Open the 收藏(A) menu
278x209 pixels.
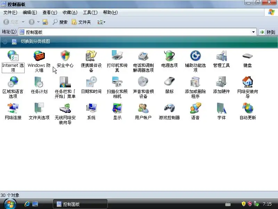(70, 13)
